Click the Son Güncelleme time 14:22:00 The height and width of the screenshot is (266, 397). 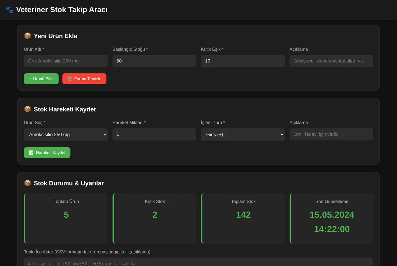(x=332, y=229)
